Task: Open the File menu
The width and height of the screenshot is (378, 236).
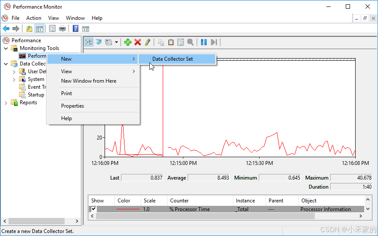Action: 15,18
